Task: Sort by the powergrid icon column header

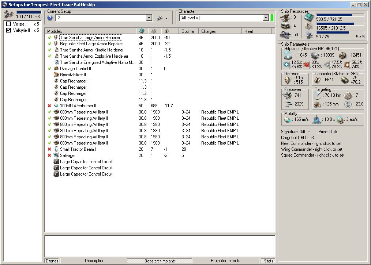Action: point(154,31)
